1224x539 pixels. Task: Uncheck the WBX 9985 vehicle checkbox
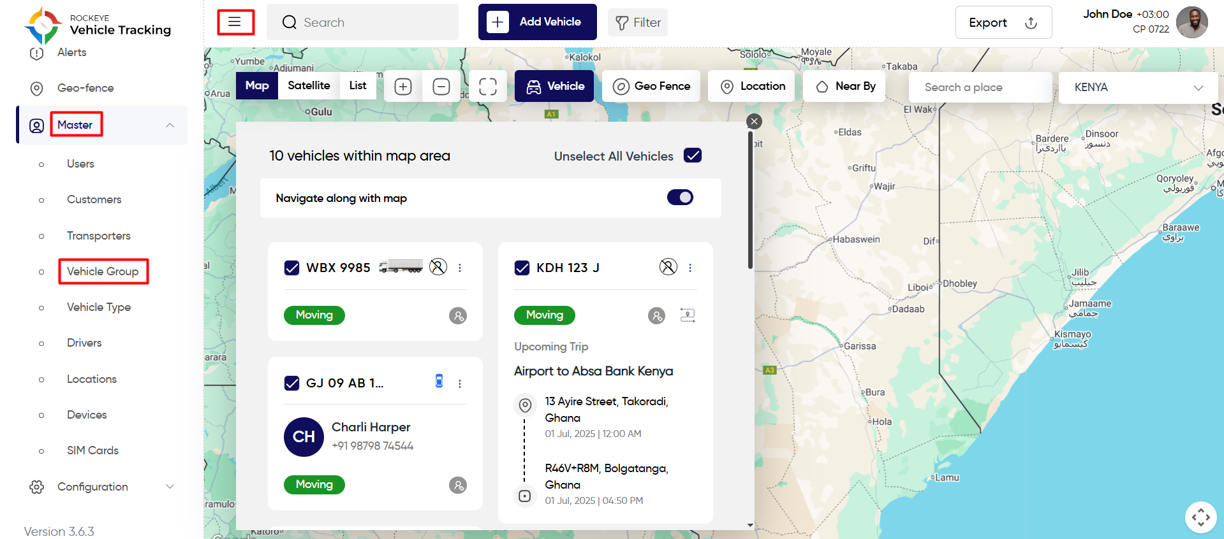pyautogui.click(x=291, y=268)
